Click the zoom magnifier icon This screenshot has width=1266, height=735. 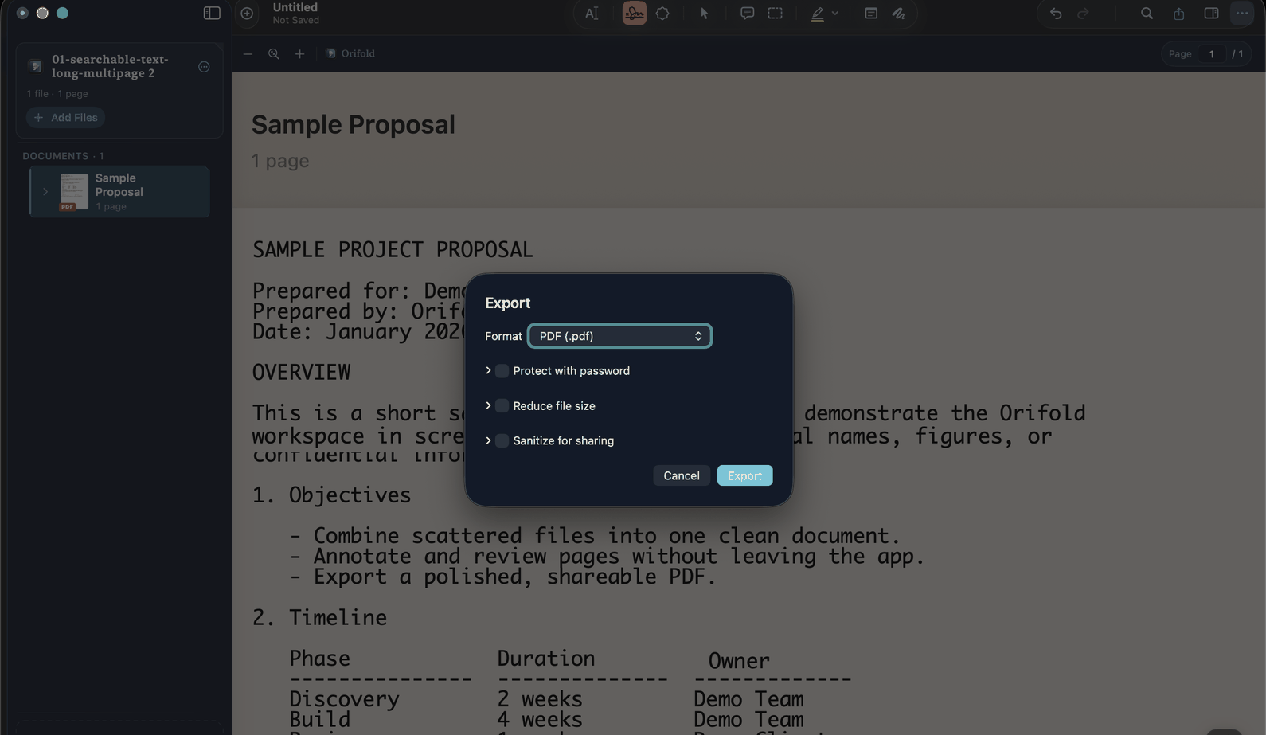[274, 54]
